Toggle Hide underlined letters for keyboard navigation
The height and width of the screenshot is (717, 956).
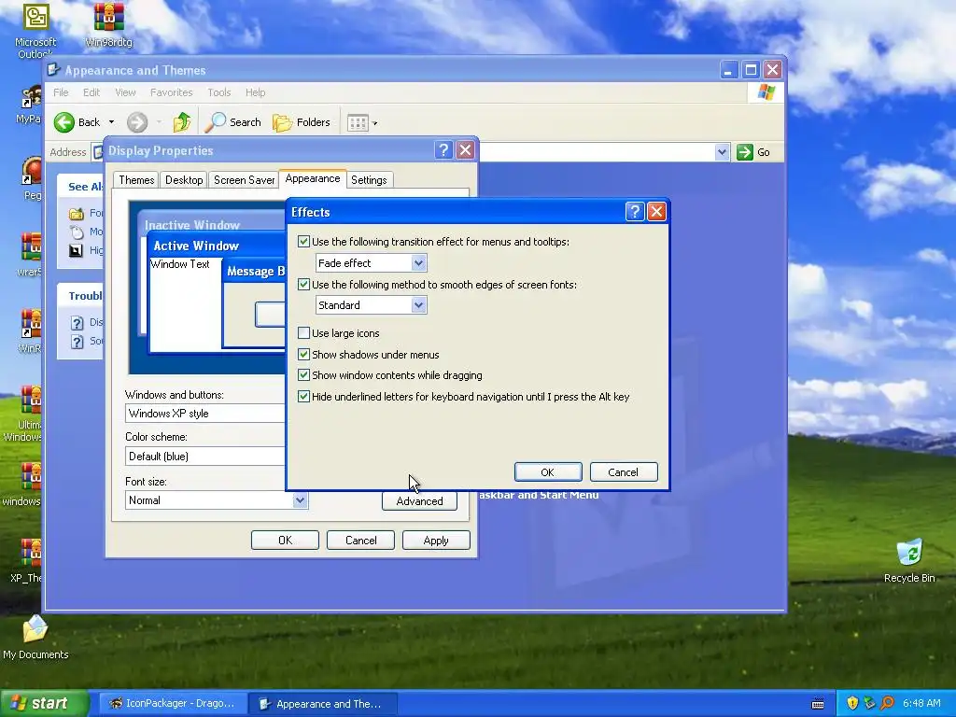tap(303, 396)
